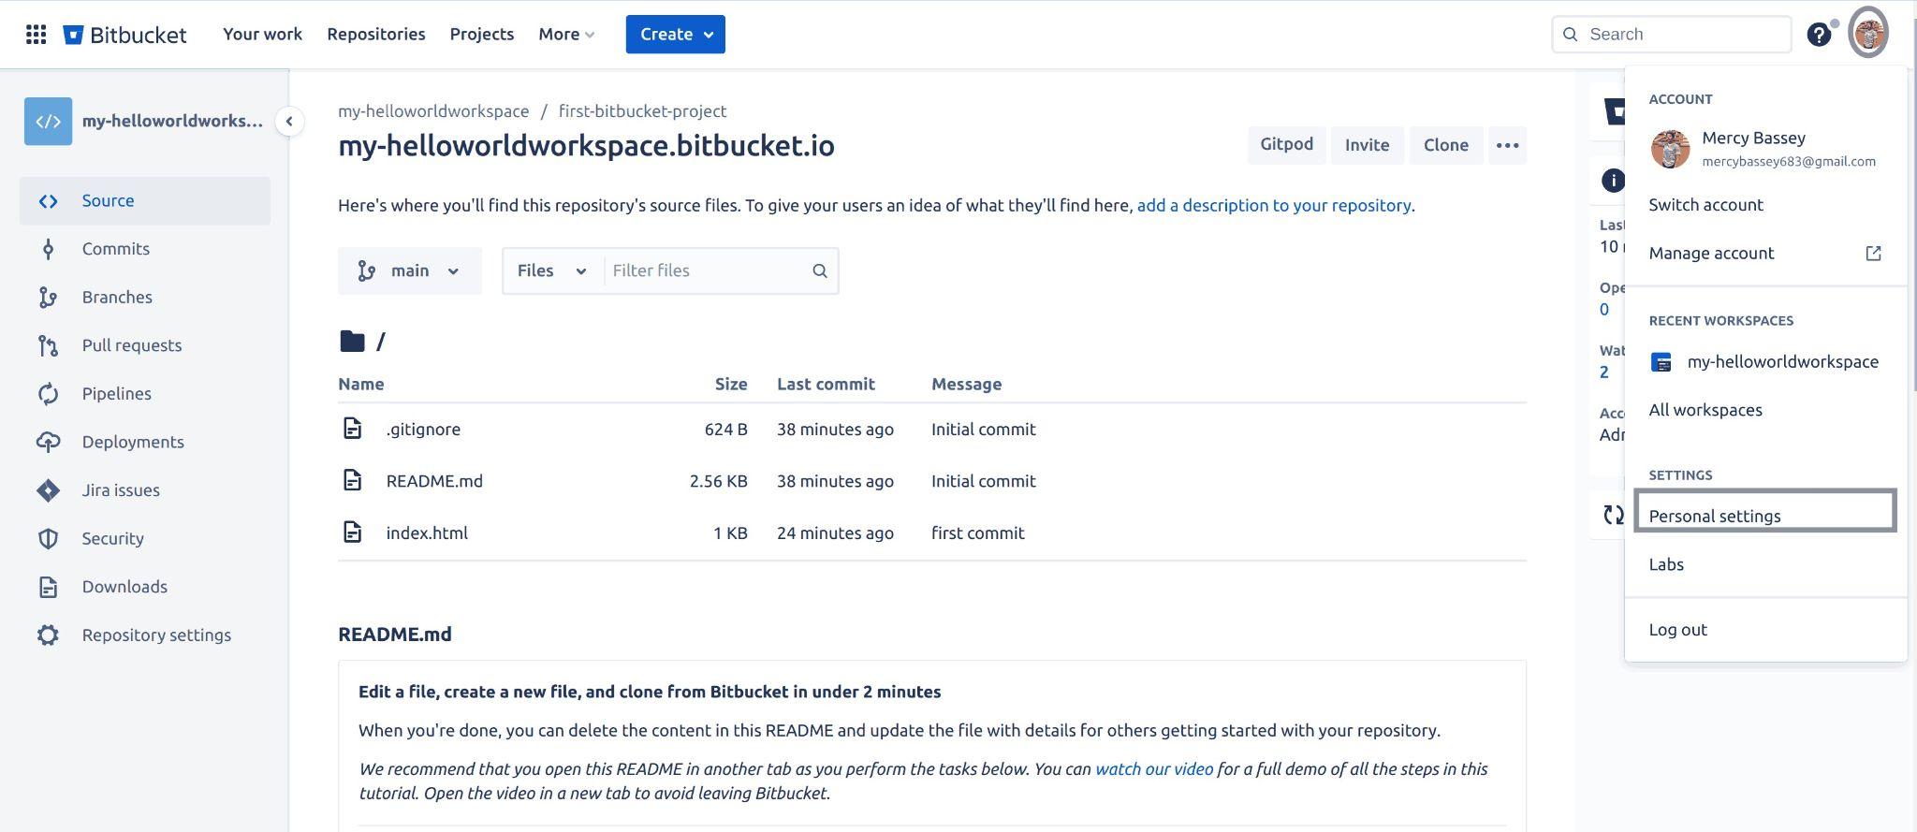
Task: Click the Repository settings gear icon
Action: pyautogui.click(x=49, y=635)
